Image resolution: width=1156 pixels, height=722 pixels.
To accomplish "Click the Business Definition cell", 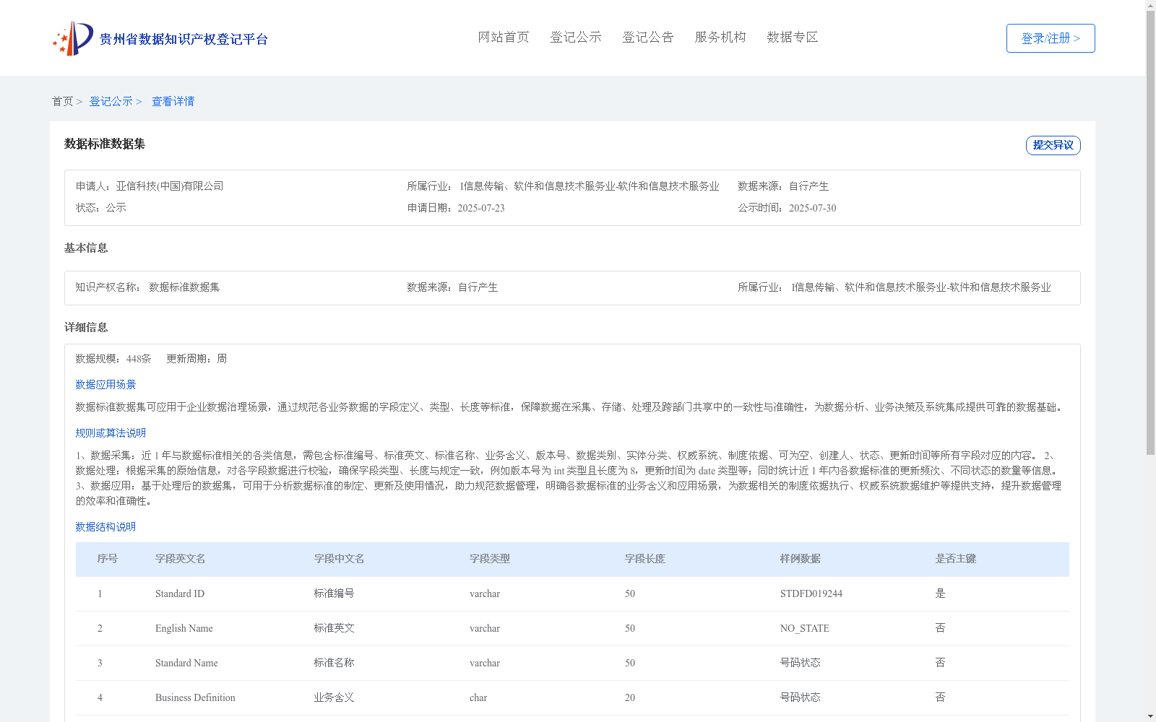I will pyautogui.click(x=195, y=697).
